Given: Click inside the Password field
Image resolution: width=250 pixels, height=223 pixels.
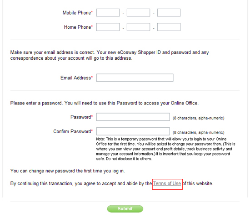Looking at the screenshot, I should [133, 117].
